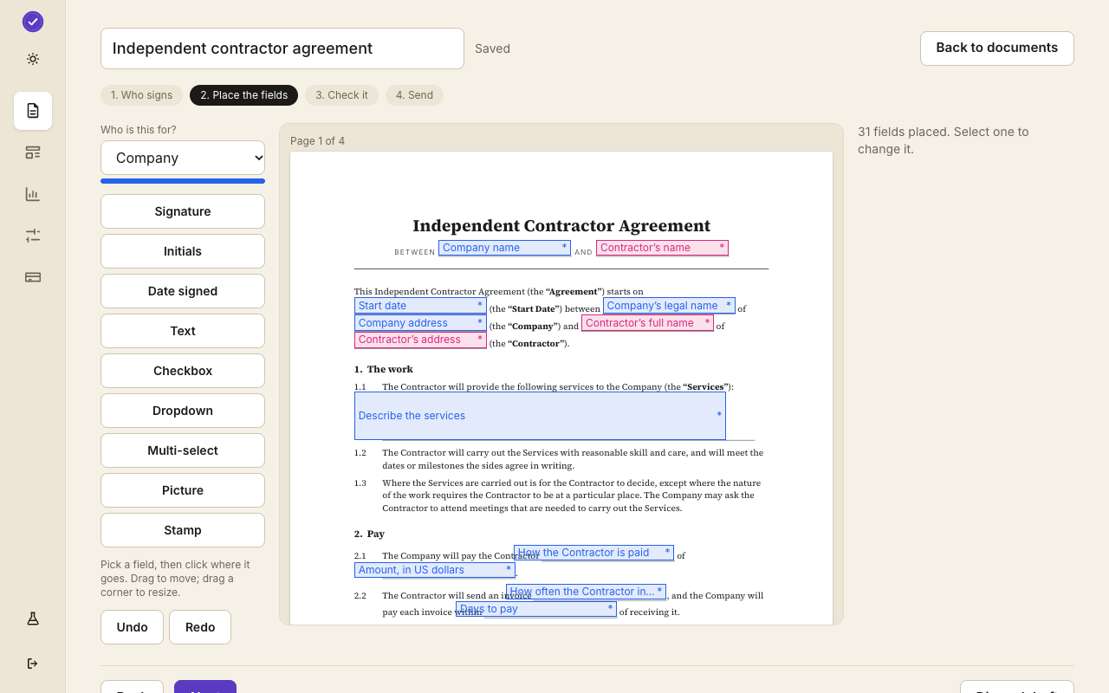The height and width of the screenshot is (693, 1109).
Task: Click the 'Saved' status text
Action: tap(492, 49)
